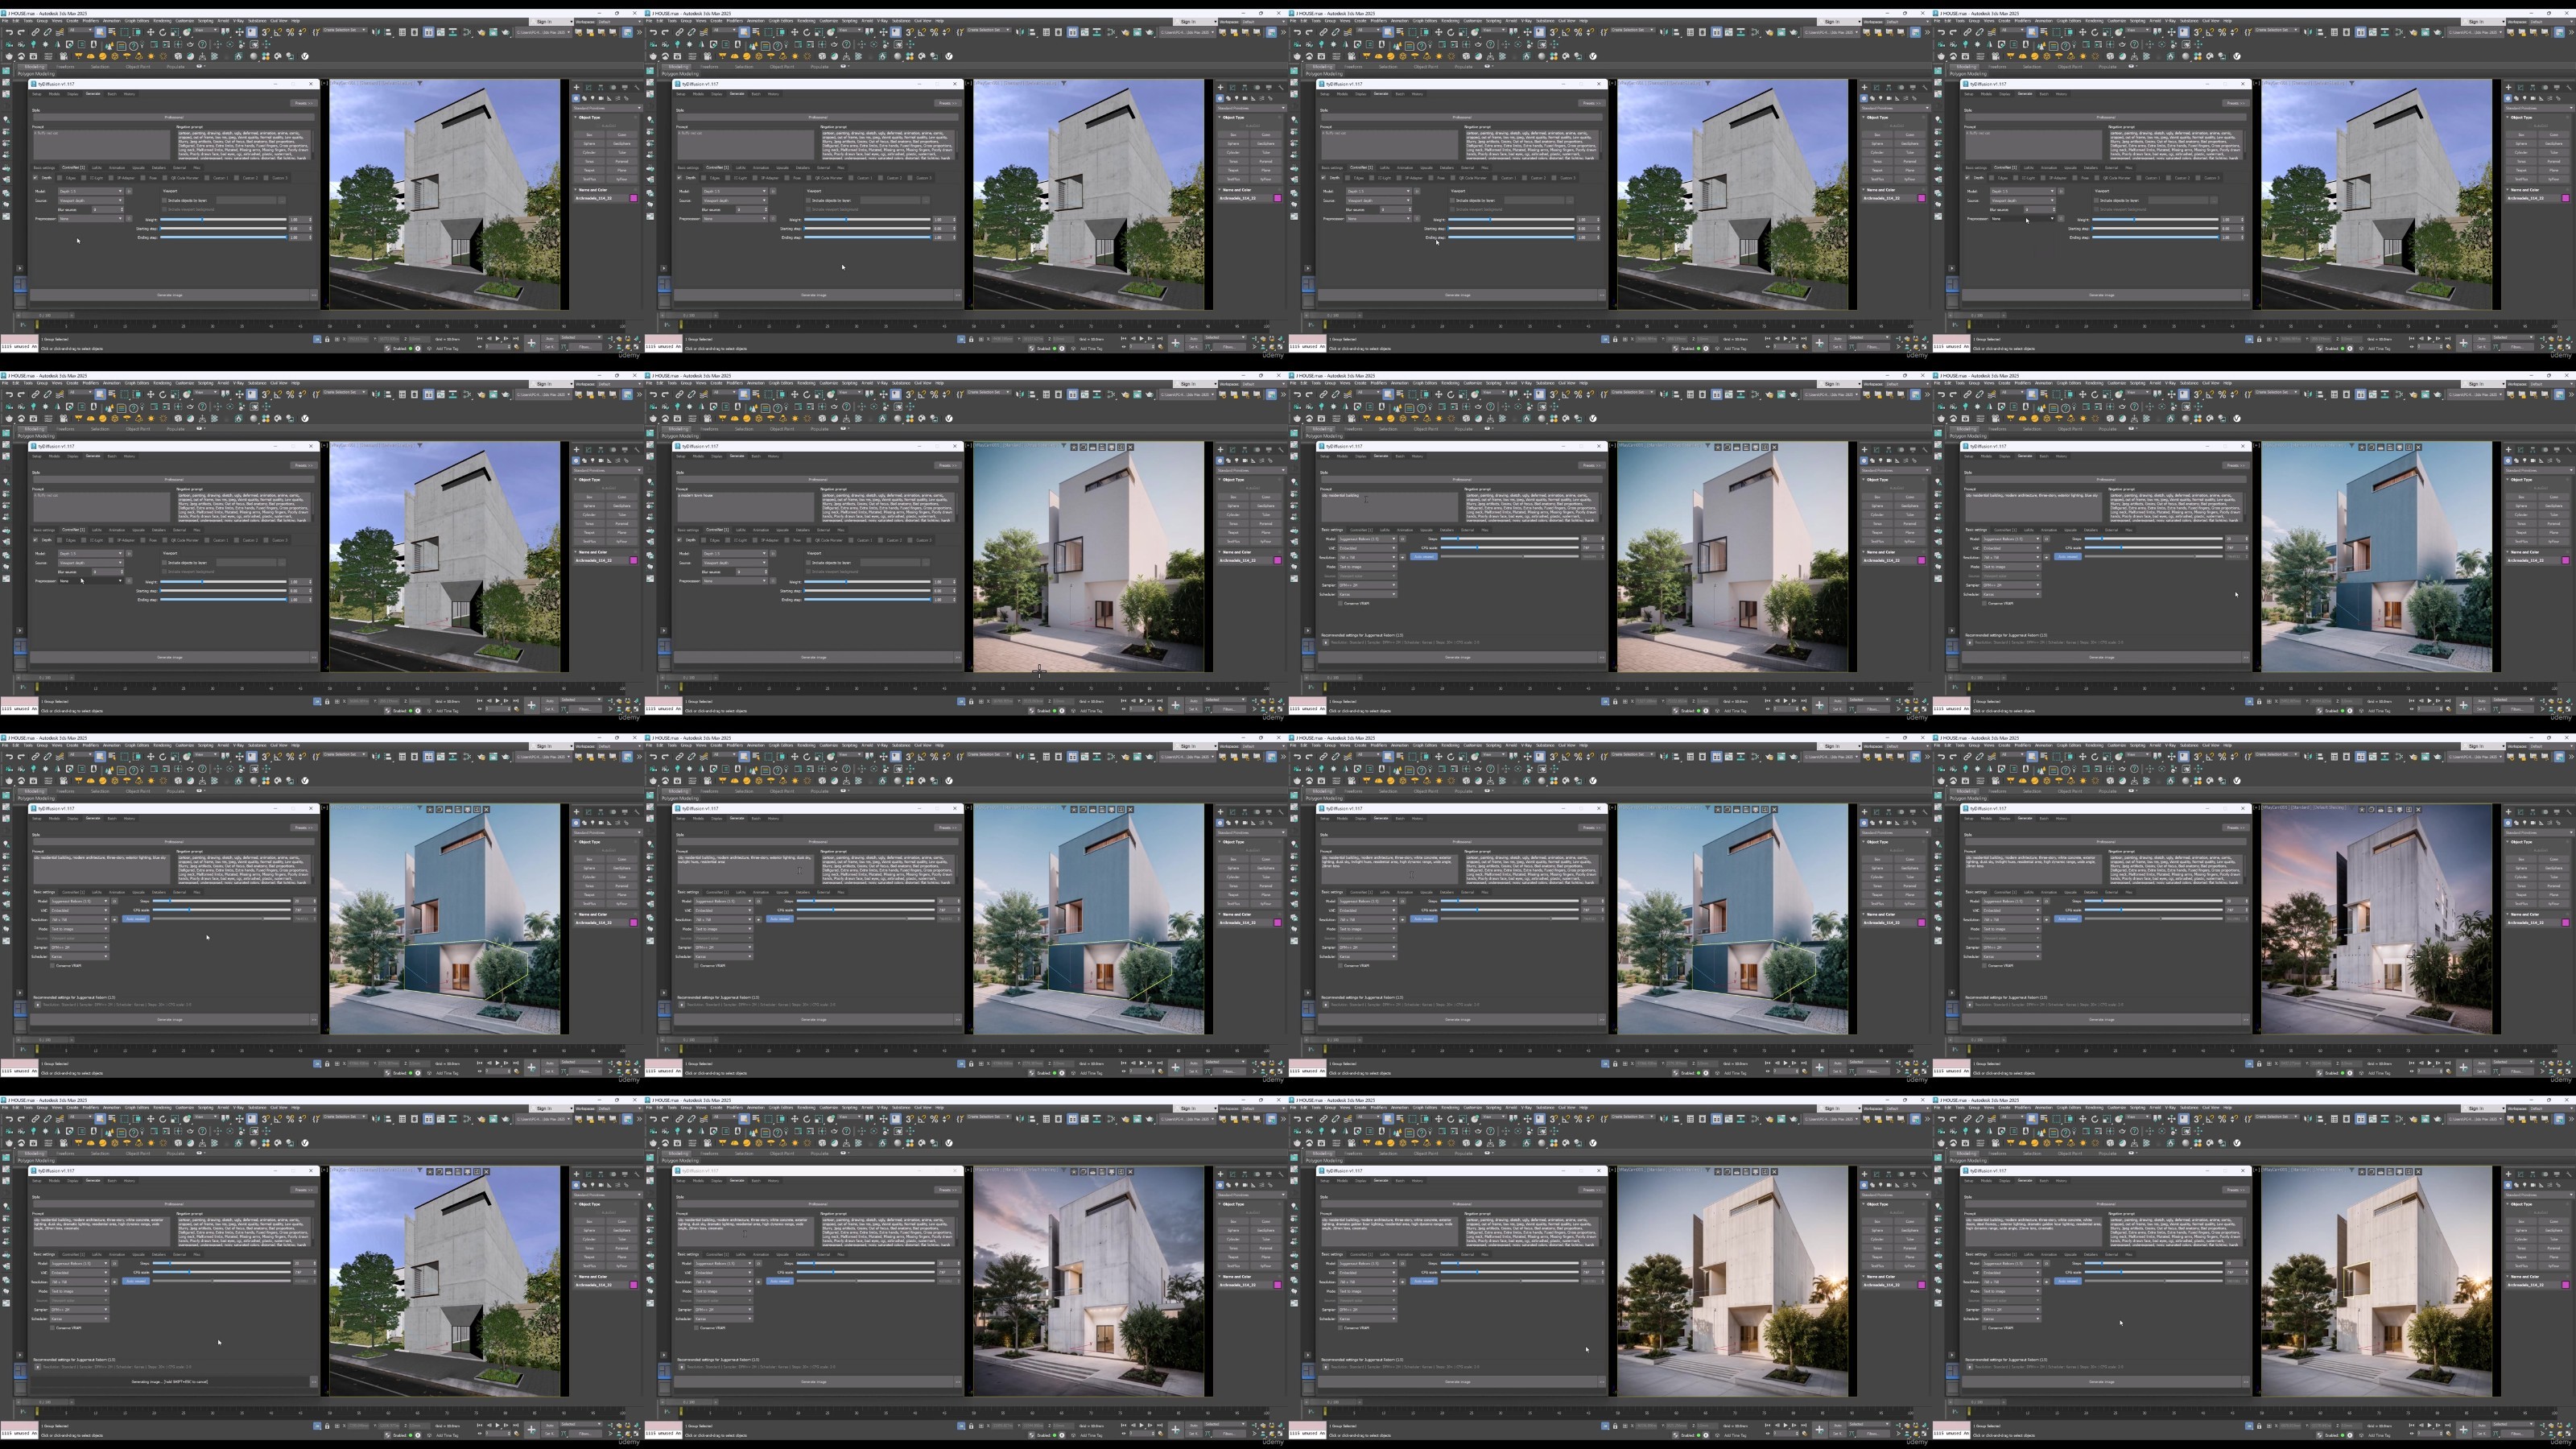
Task: Tick Custom 1 checkbox in 'a modern town house' frame
Action: pos(851,540)
